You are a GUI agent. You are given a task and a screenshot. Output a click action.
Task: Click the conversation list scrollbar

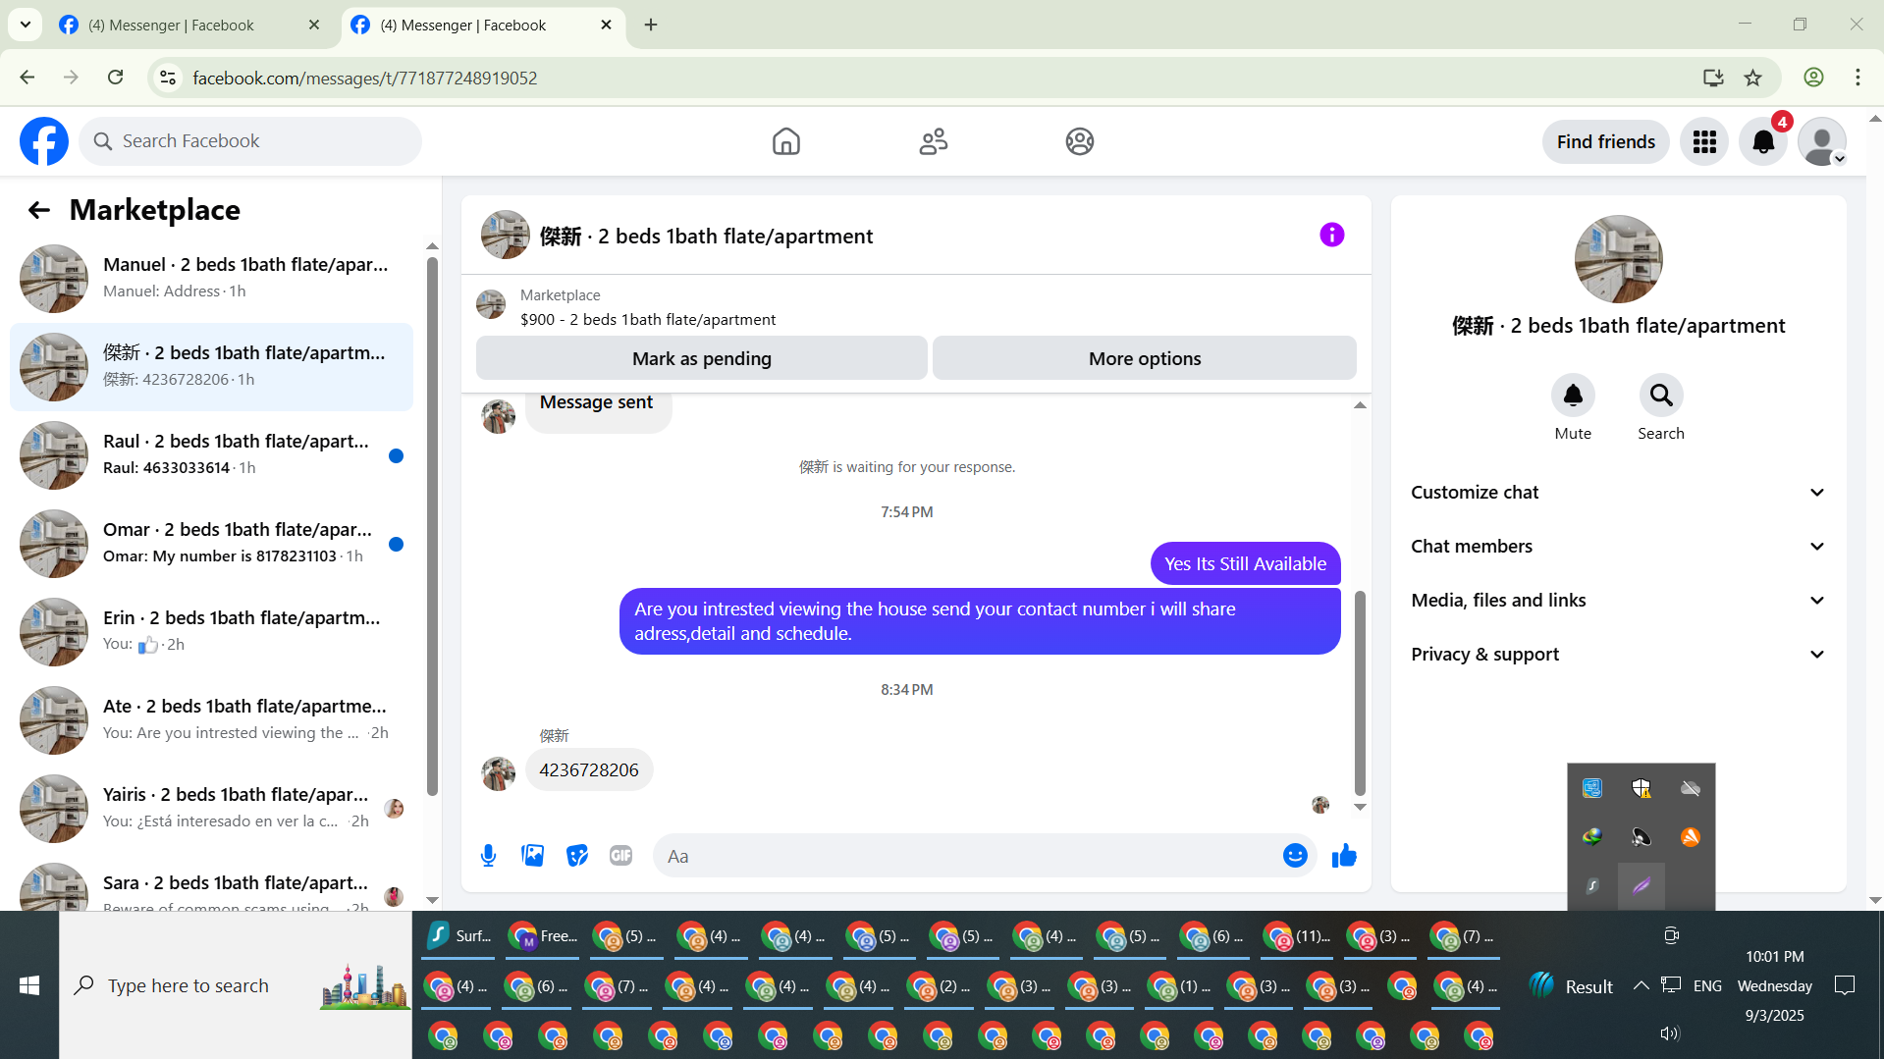[x=432, y=525]
